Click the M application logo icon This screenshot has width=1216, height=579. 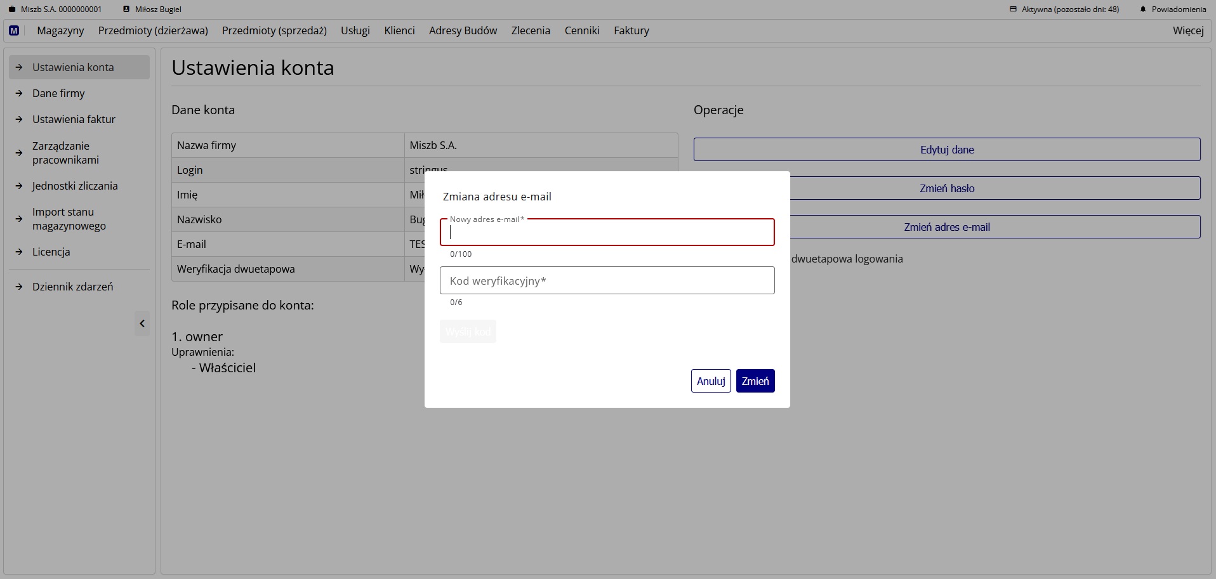pyautogui.click(x=13, y=30)
